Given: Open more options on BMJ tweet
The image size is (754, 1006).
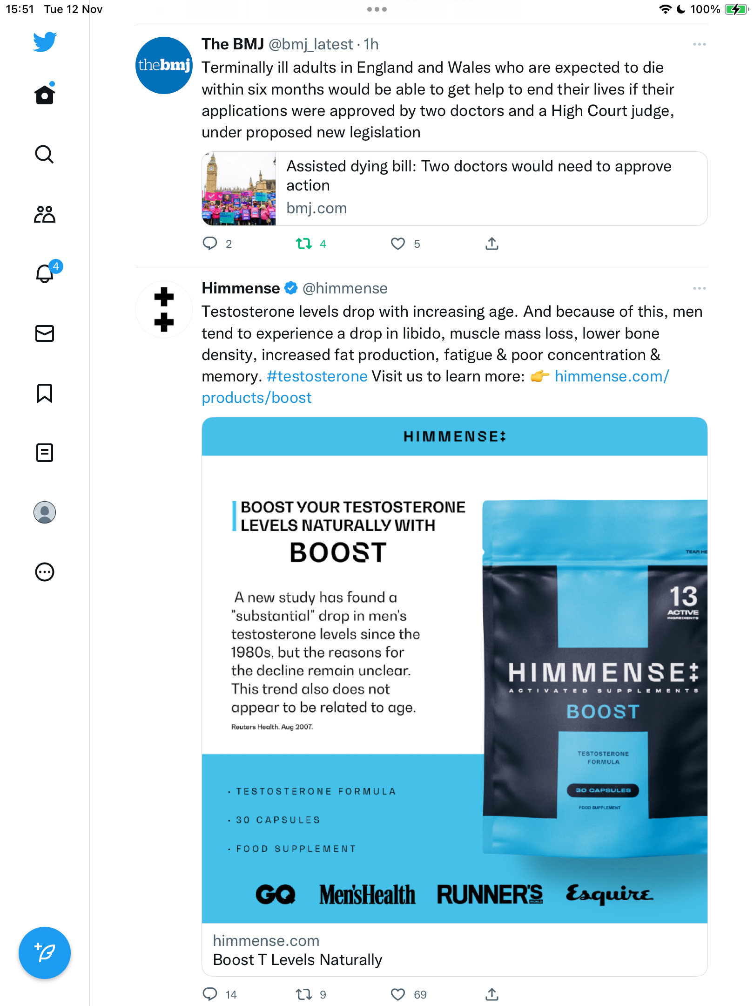Looking at the screenshot, I should pos(699,44).
